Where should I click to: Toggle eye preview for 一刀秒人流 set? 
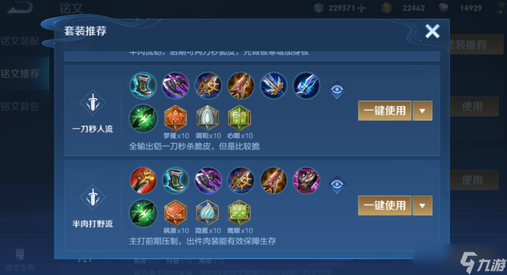point(336,89)
